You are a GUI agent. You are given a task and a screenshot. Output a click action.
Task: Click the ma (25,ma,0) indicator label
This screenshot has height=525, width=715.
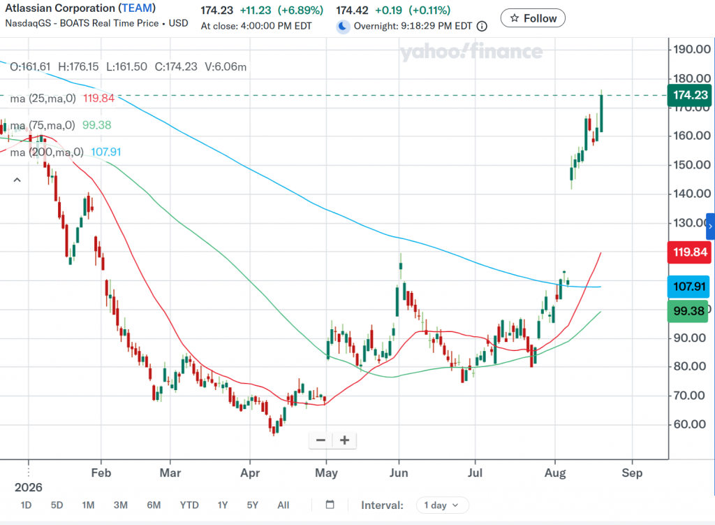[43, 99]
